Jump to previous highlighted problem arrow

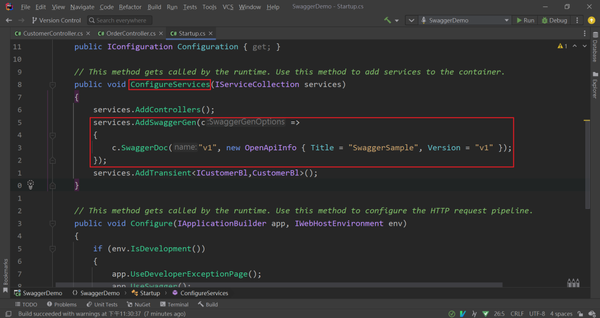[574, 46]
